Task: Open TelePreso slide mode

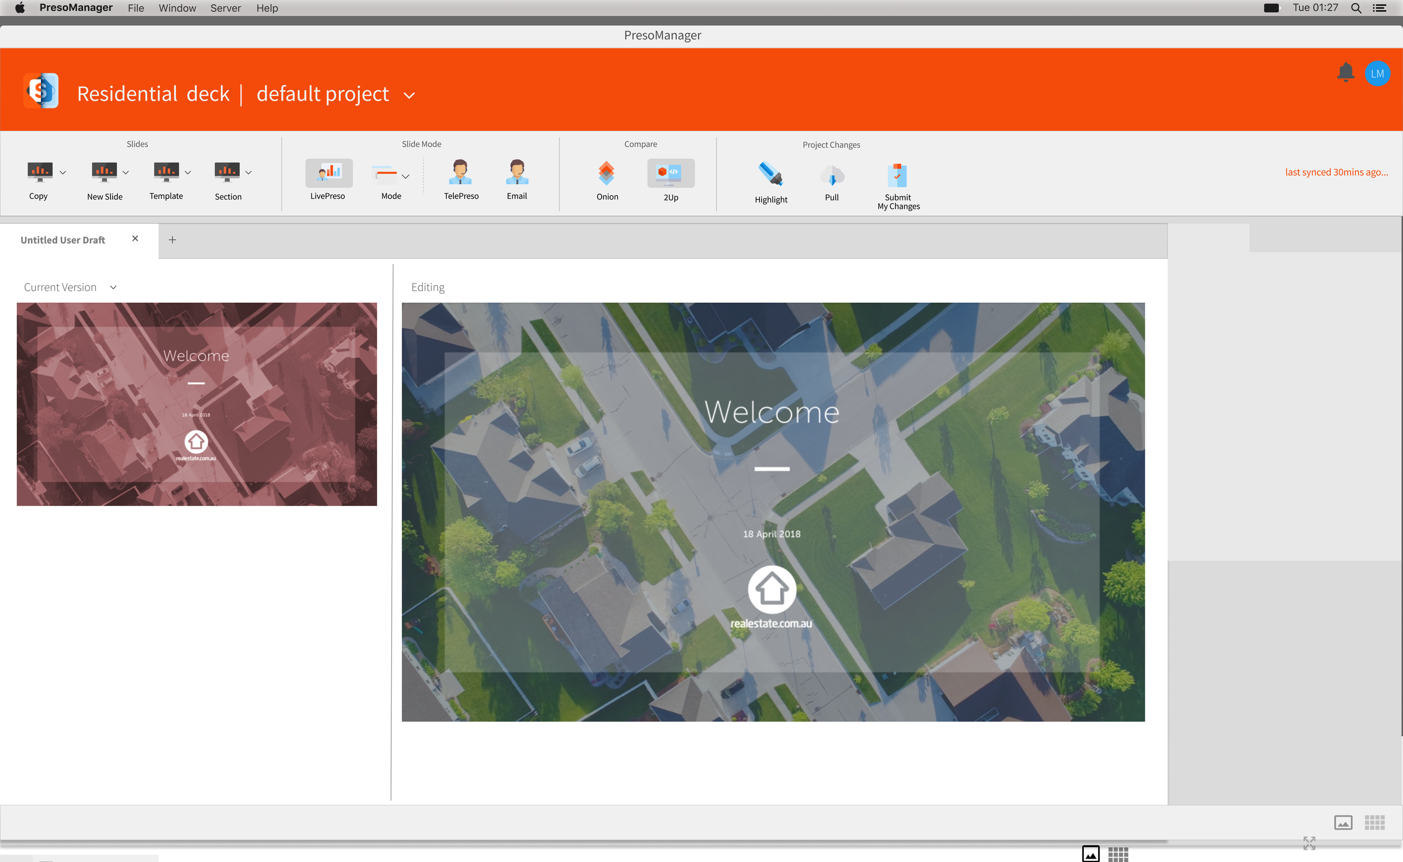Action: pos(460,172)
